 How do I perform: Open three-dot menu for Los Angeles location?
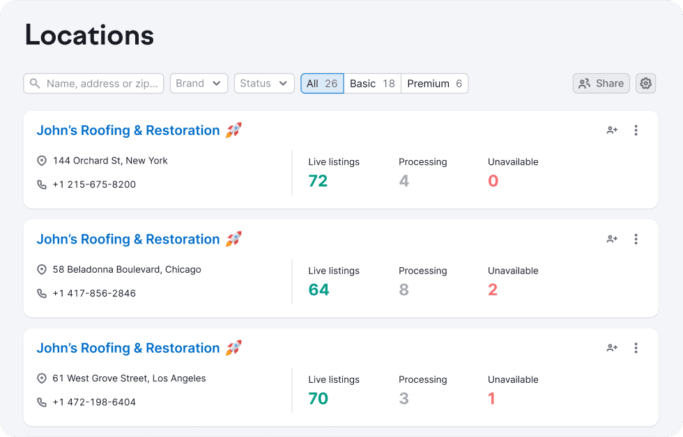click(636, 348)
